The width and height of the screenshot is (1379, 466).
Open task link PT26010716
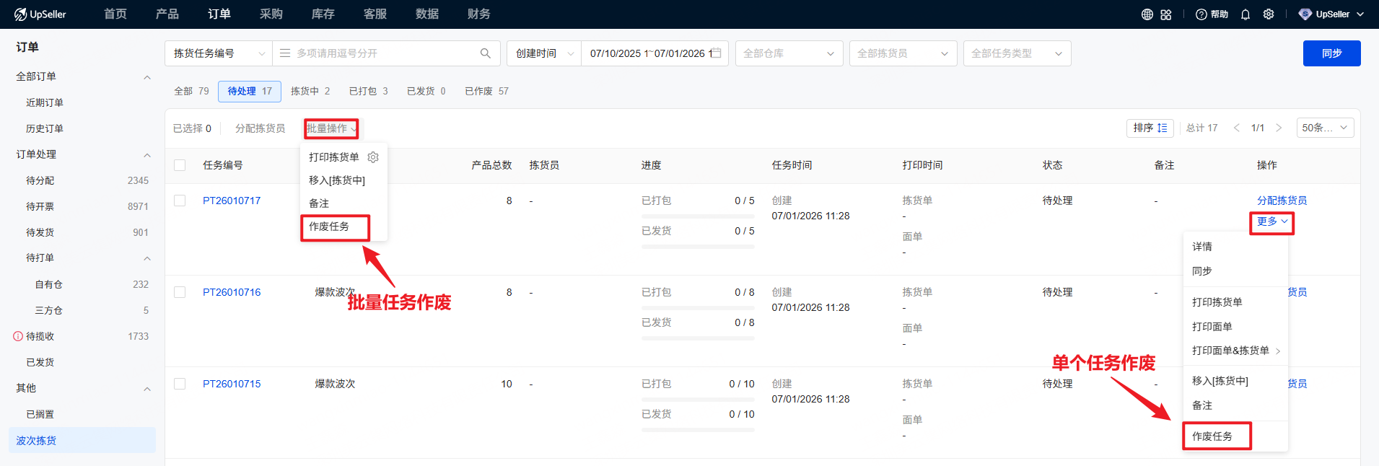pyautogui.click(x=232, y=292)
